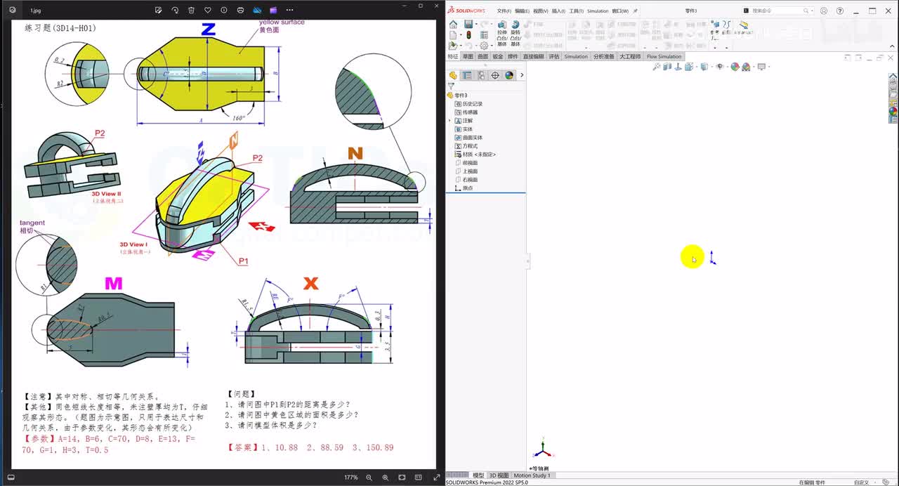
Task: Show file info in Photos viewer
Action: coord(224,11)
